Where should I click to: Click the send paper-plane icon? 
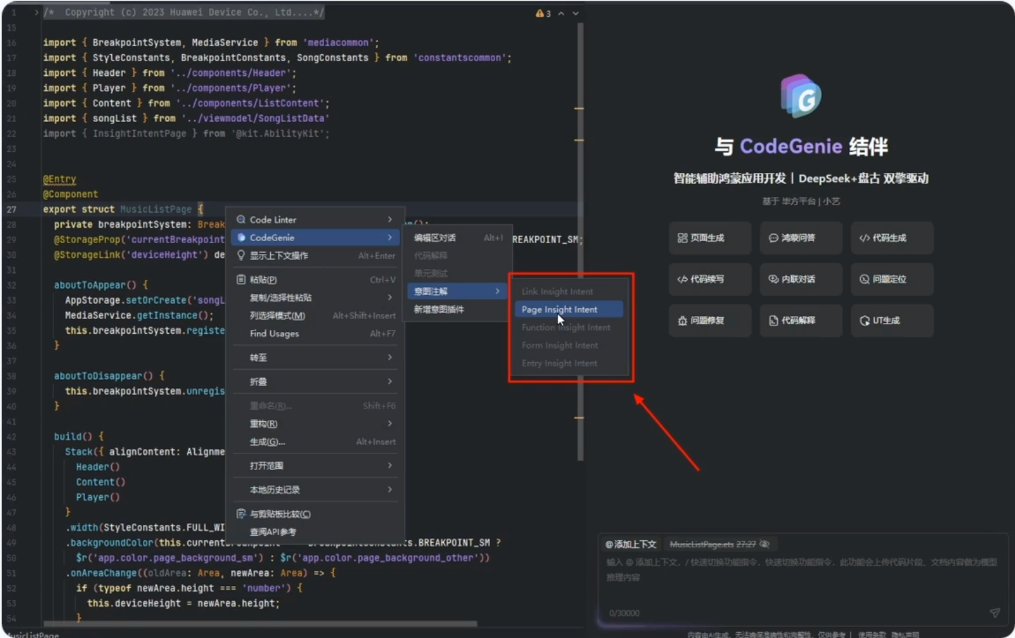point(995,613)
